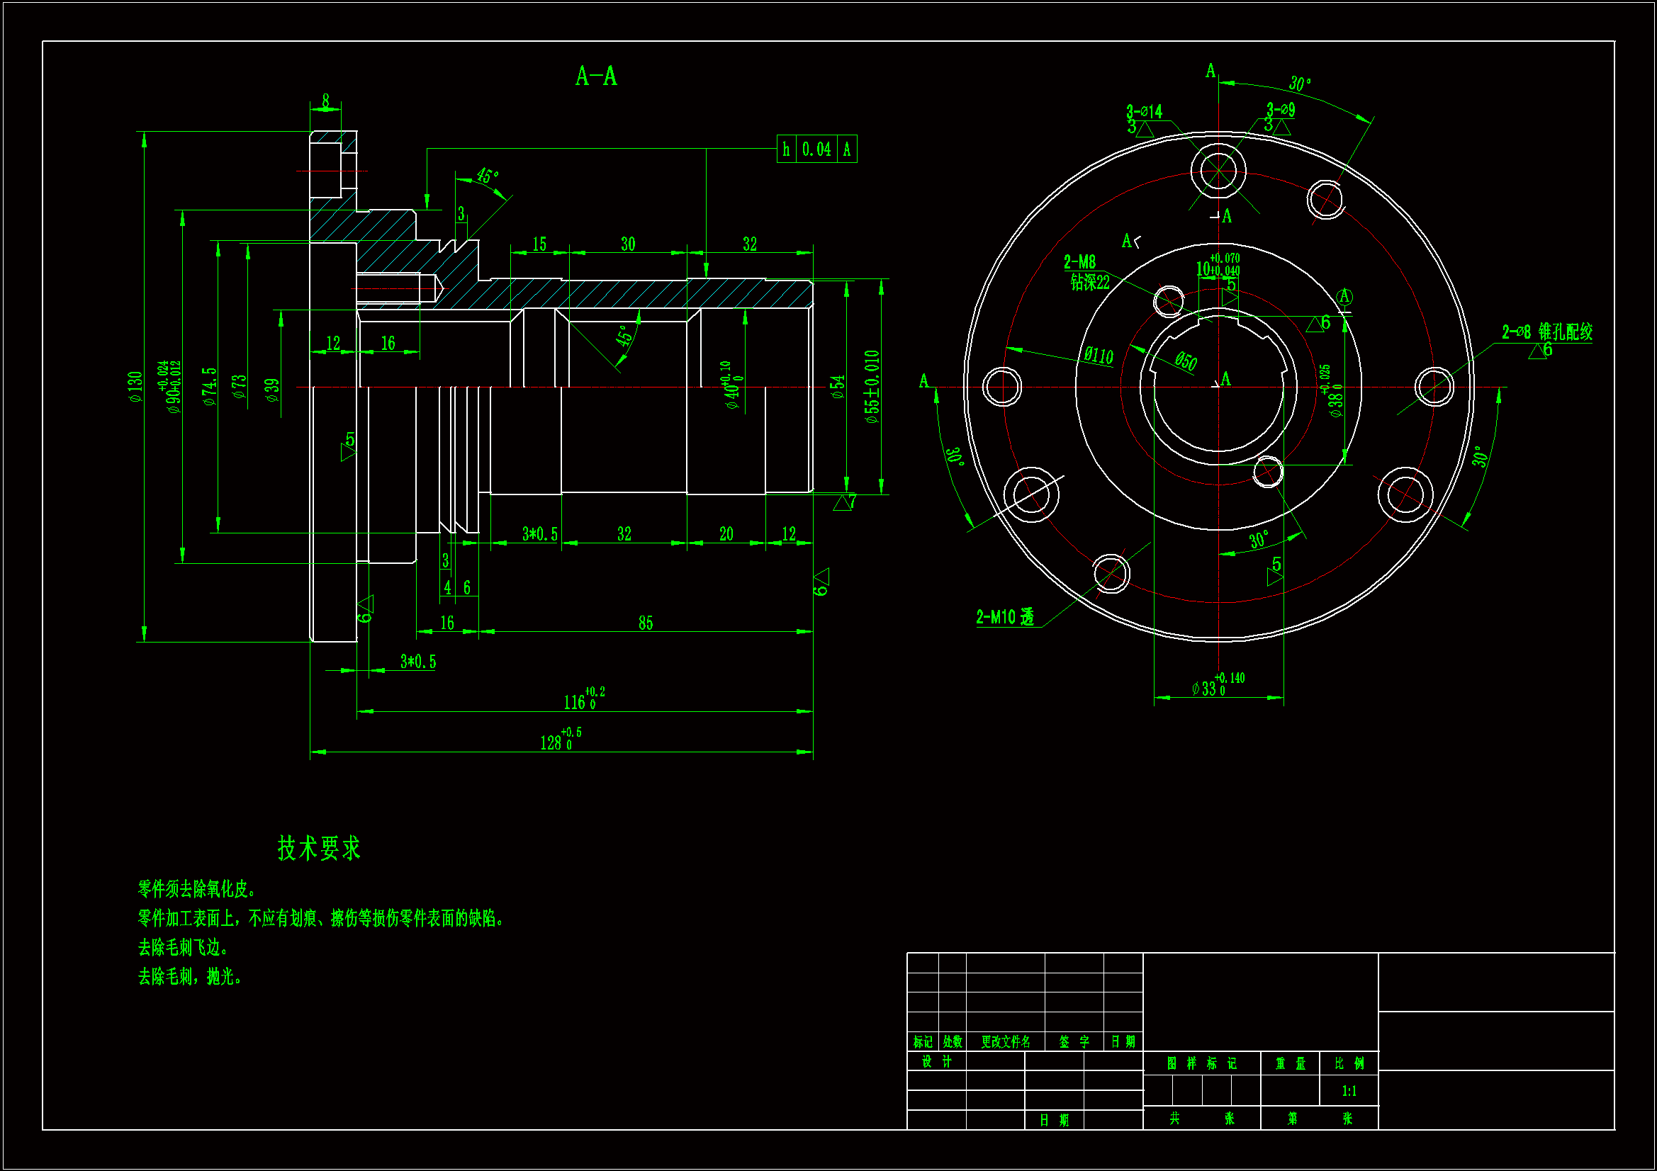
Task: Select the 2-Ø8 锥孔配绞 annotation
Action: (x=1547, y=332)
